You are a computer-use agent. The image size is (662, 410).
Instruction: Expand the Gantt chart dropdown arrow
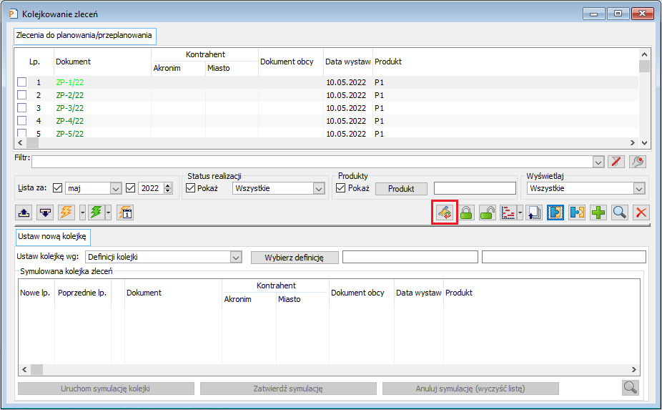pos(520,213)
